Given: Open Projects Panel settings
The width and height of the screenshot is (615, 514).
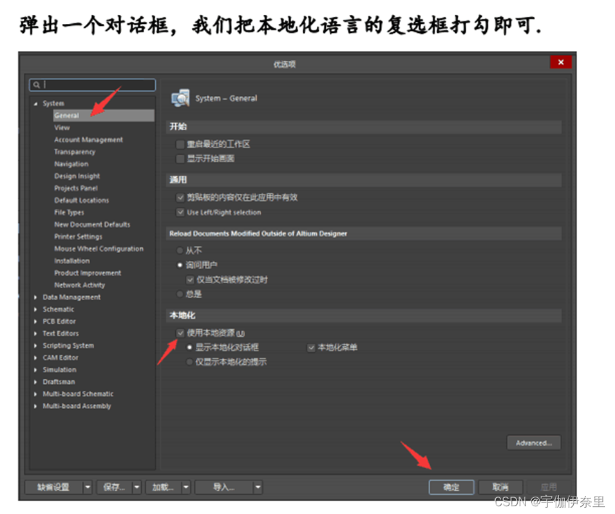Looking at the screenshot, I should pos(76,188).
